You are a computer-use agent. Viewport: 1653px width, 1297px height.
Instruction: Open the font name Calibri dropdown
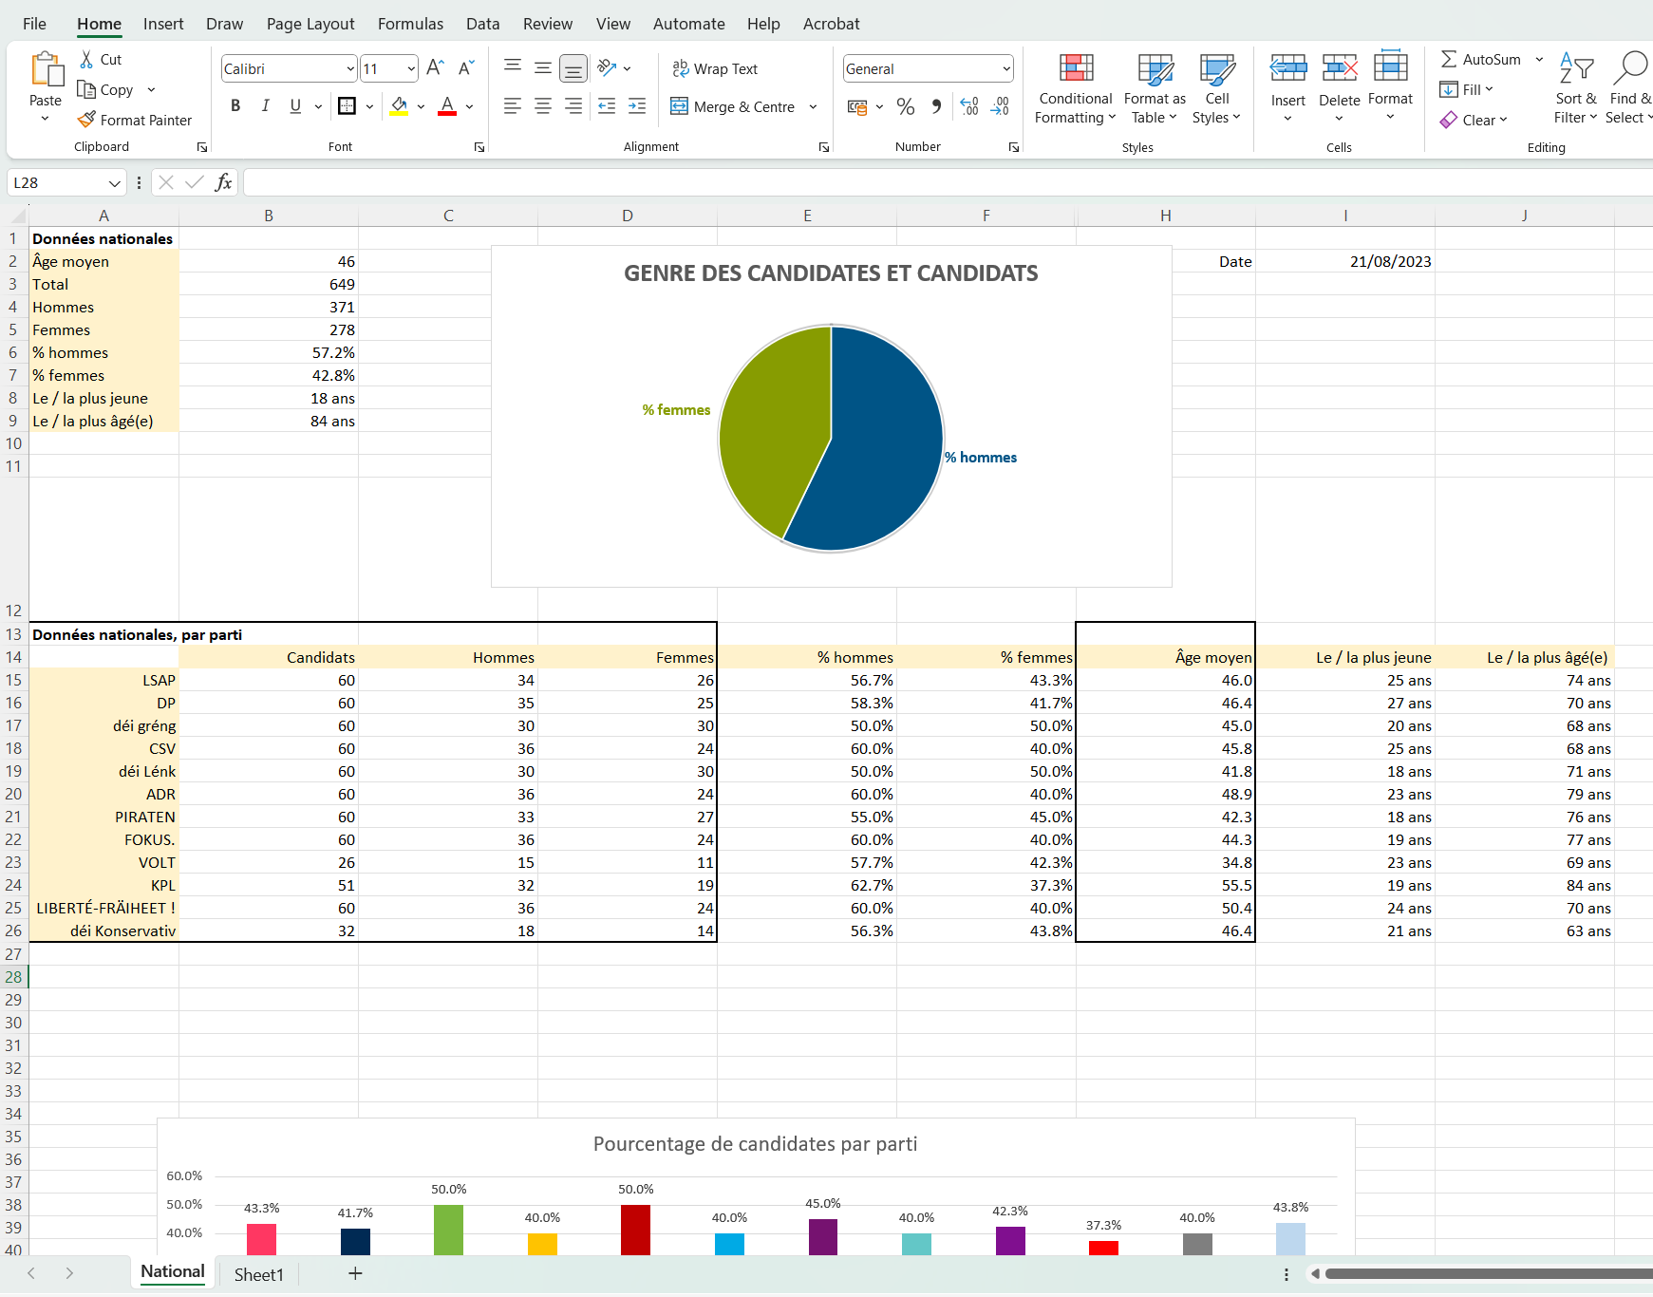tap(350, 68)
